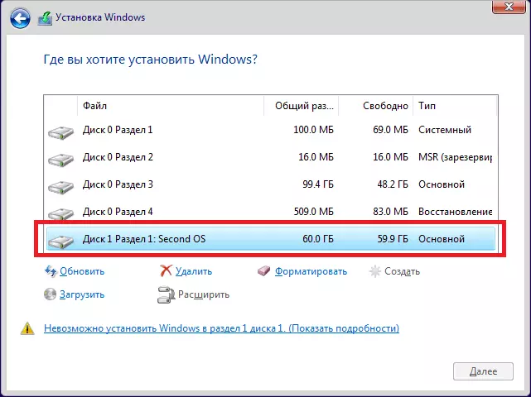Viewport: 531px width, 397px height.
Task: Click the Форматировать eraser icon
Action: 264,271
